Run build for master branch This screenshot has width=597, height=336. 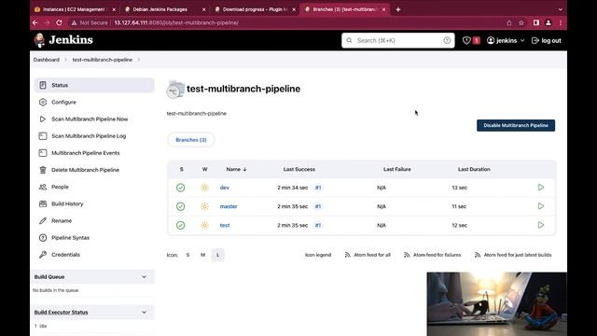click(541, 206)
